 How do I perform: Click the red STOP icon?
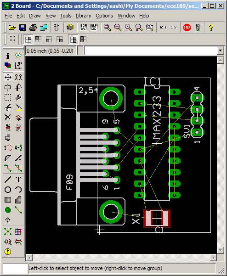pos(187,28)
